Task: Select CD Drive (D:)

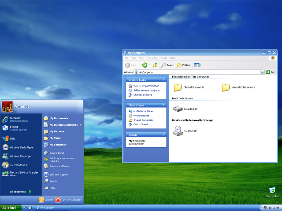Action: [x=186, y=131]
